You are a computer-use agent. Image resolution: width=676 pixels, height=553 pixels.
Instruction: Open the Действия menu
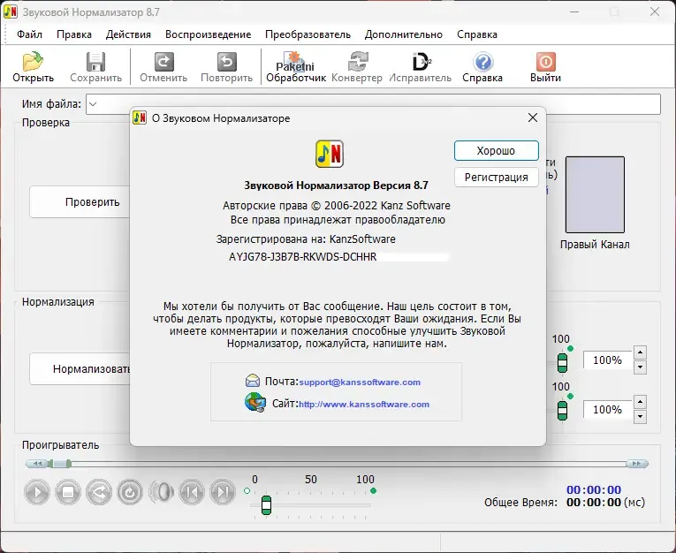tap(128, 34)
